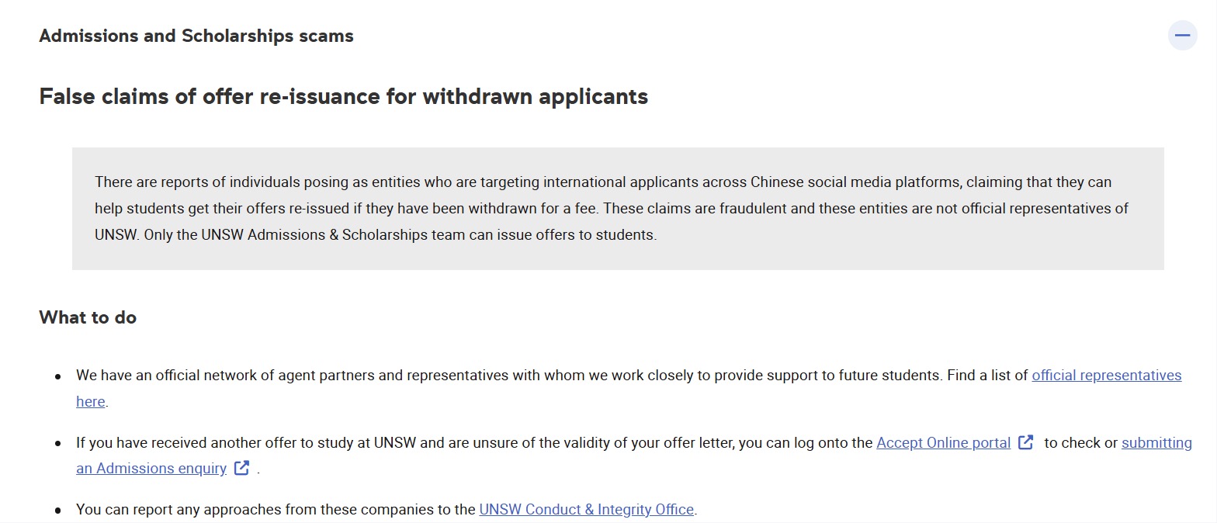Click the What to do heading
The width and height of the screenshot is (1217, 523).
click(88, 317)
